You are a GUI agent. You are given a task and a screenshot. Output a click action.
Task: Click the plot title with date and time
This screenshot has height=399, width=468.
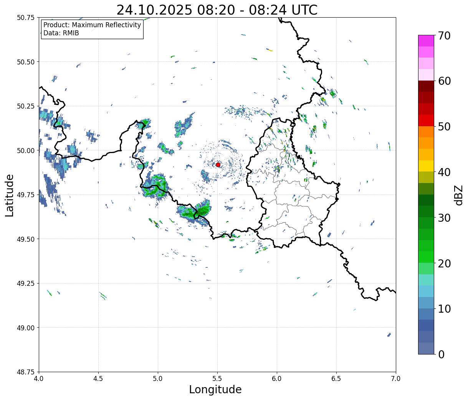pos(217,10)
